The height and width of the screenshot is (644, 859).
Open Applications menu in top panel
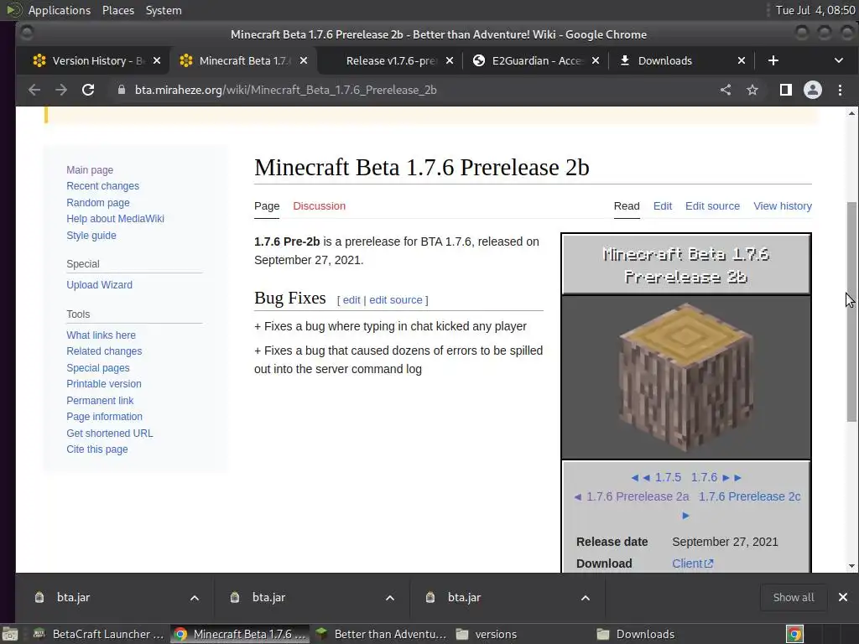[x=60, y=10]
